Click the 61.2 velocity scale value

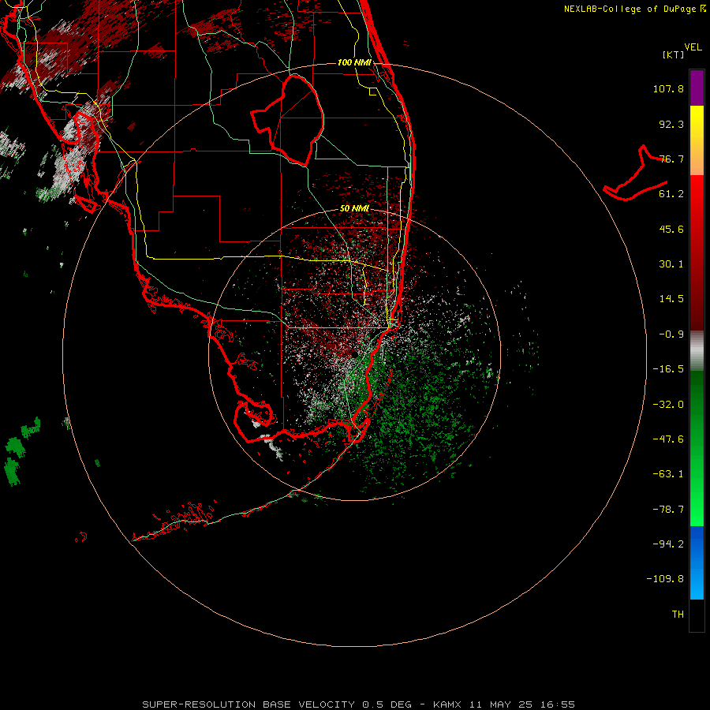click(671, 194)
